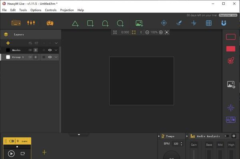Click the blue crosshair target tool
240x159 pixels.
click(x=164, y=23)
